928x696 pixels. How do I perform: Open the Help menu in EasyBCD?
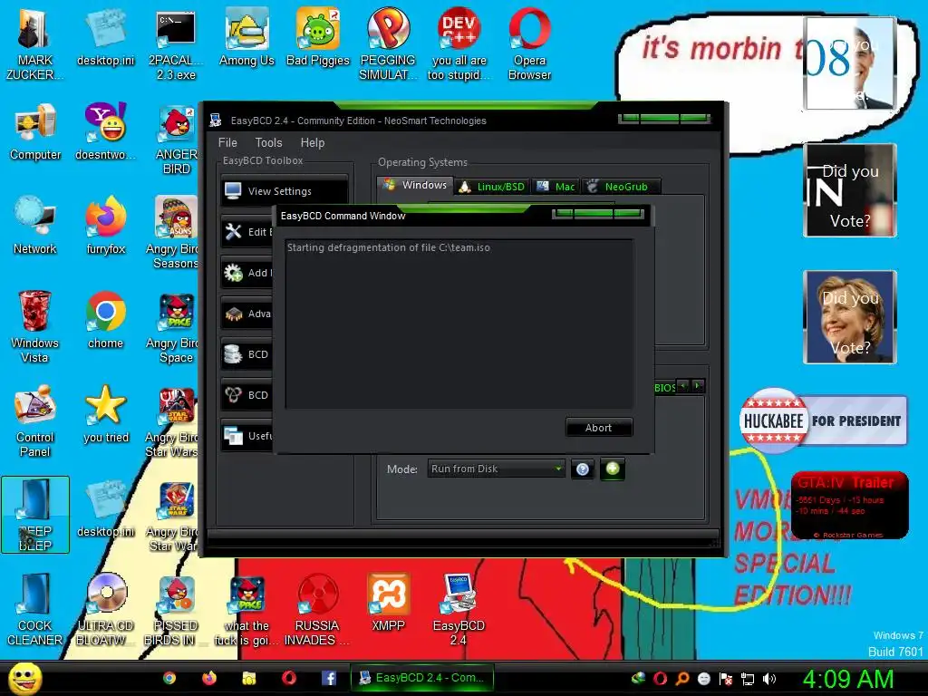pos(313,142)
